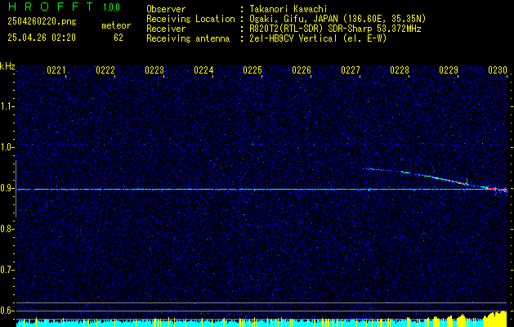This screenshot has height=327, width=514.
Task: Click observer name Takanori Kawachi
Action: coord(287,9)
